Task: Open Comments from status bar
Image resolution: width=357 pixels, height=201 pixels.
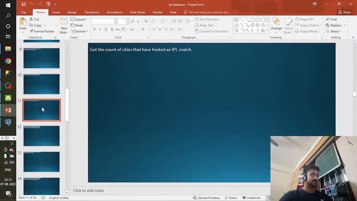Action: click(x=252, y=198)
